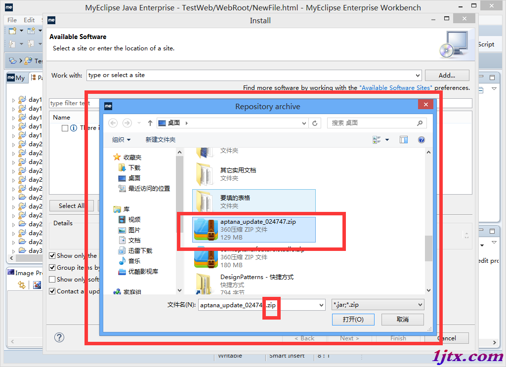Screen dimensions: 506x367
Task: Open Documents (文档) library
Action: click(x=129, y=240)
